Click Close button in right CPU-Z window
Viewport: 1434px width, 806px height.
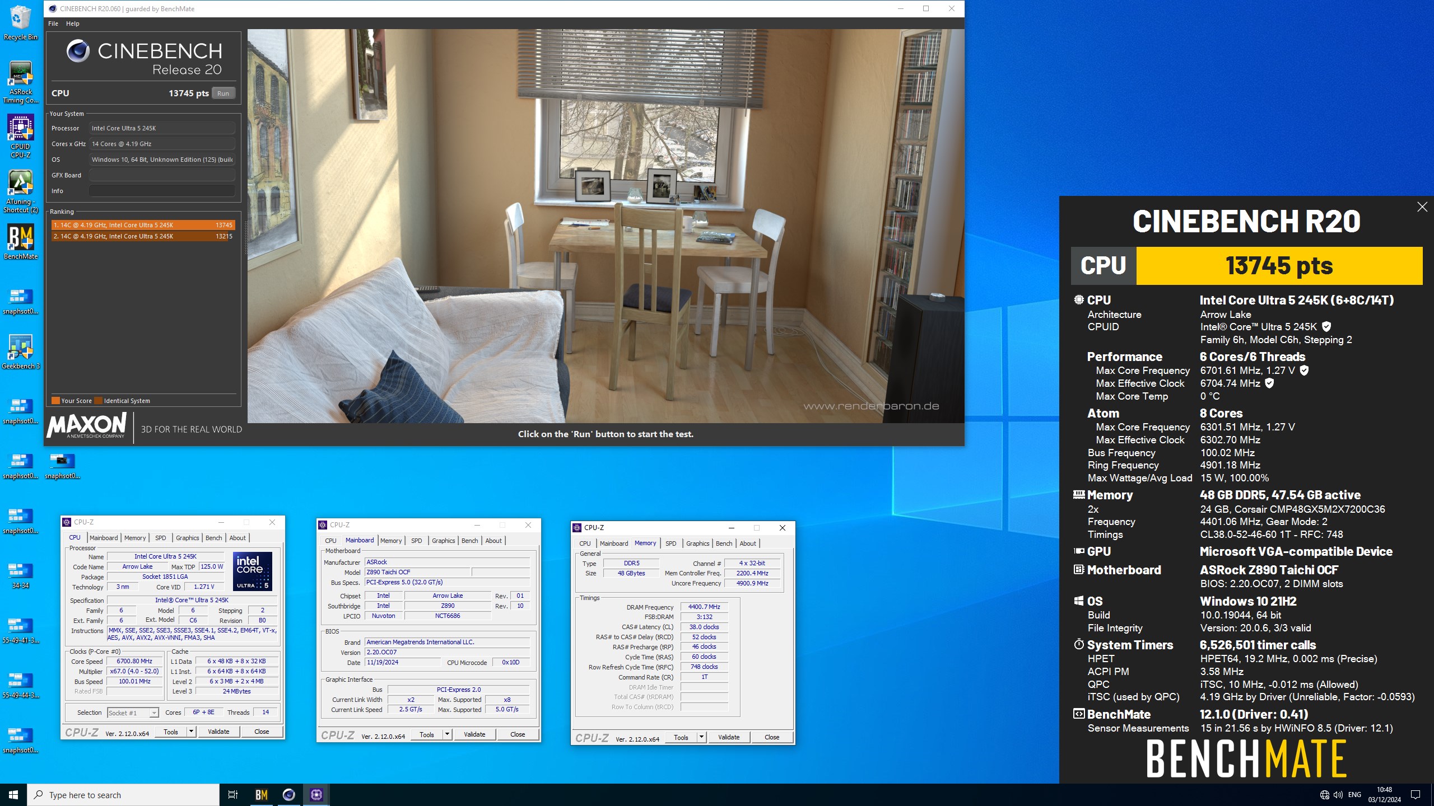click(772, 737)
